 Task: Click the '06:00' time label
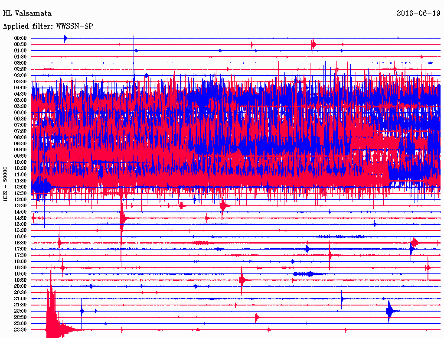tap(20, 112)
